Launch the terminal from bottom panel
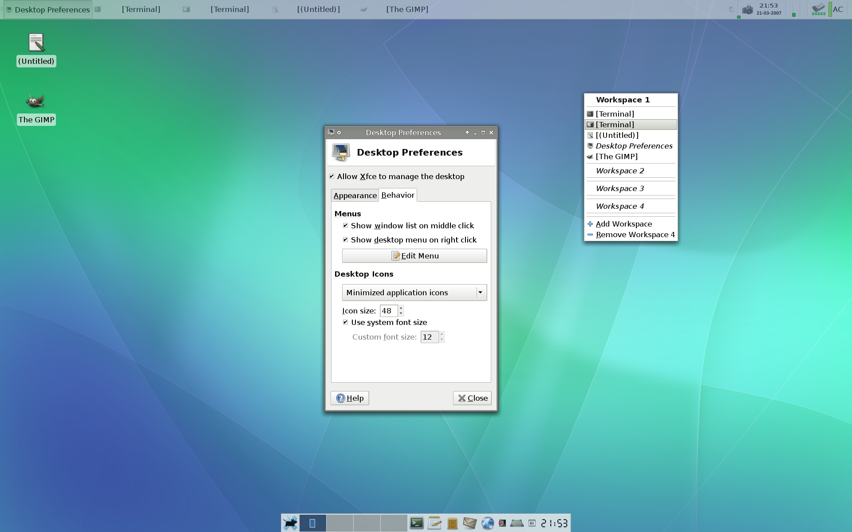852x532 pixels. click(416, 523)
